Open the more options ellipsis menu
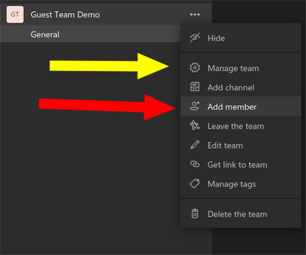 click(x=195, y=14)
